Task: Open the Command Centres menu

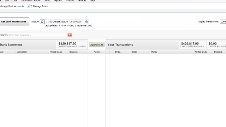Action: tap(31, 1)
